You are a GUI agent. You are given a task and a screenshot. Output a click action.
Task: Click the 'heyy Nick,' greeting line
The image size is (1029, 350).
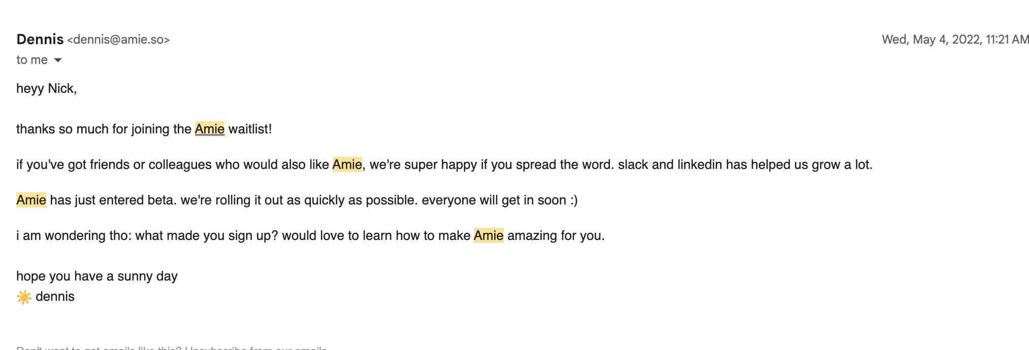coord(47,88)
